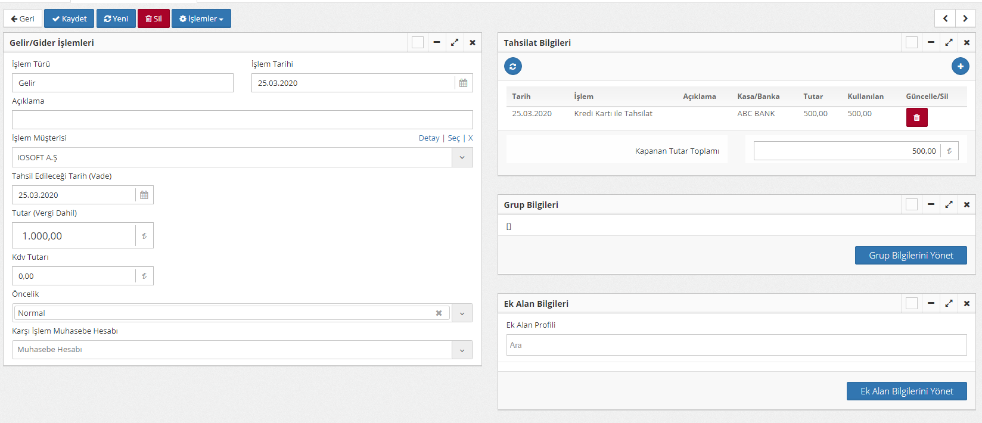Toggle checkbox in Ek Alan Bilgileri header
982x423 pixels.
911,303
